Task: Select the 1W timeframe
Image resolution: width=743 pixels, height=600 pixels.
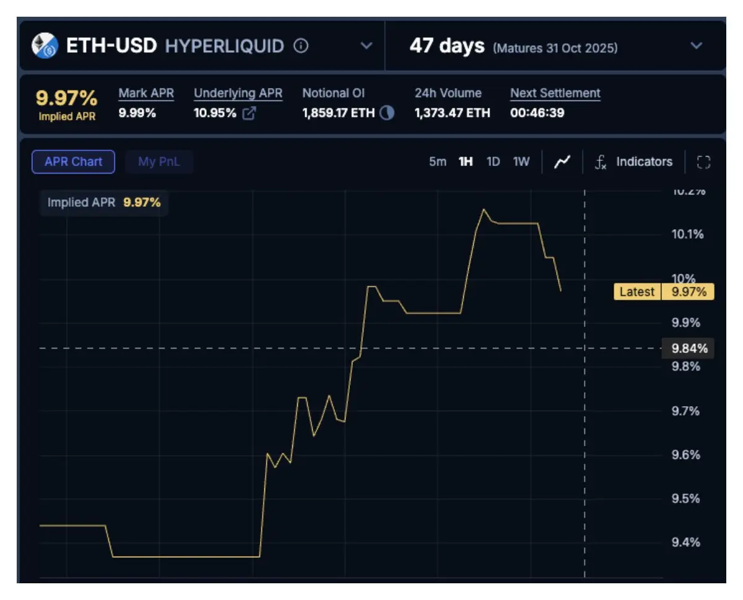Action: point(521,162)
